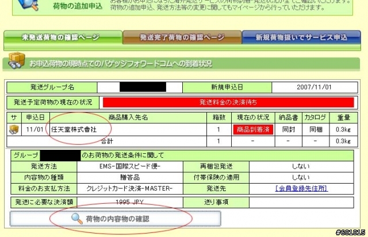
Task: Click the empty 送り事項 value field
Action: pyautogui.click(x=301, y=202)
